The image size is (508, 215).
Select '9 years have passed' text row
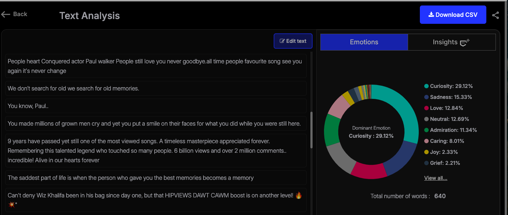point(156,151)
